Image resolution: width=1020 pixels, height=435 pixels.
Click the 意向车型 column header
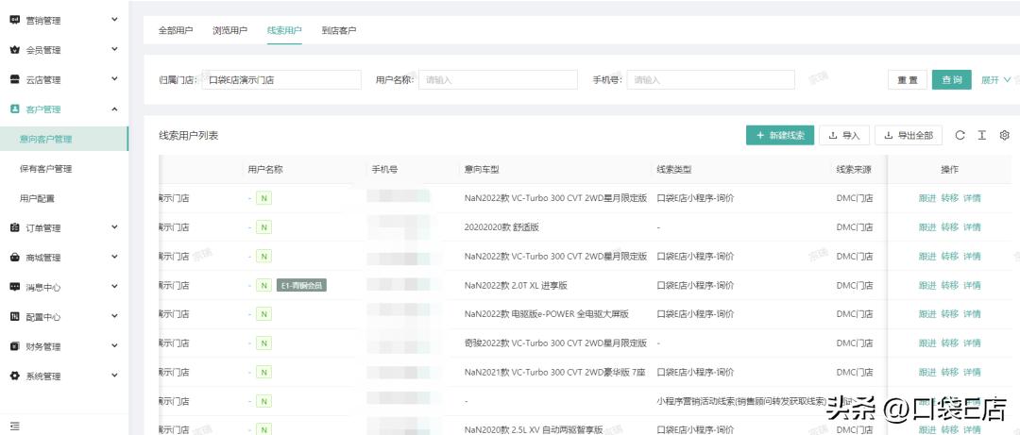[x=482, y=170]
